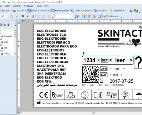The height and width of the screenshot is (115, 142).
Task: Click the new variable blue cube icon
Action: tap(84, 16)
